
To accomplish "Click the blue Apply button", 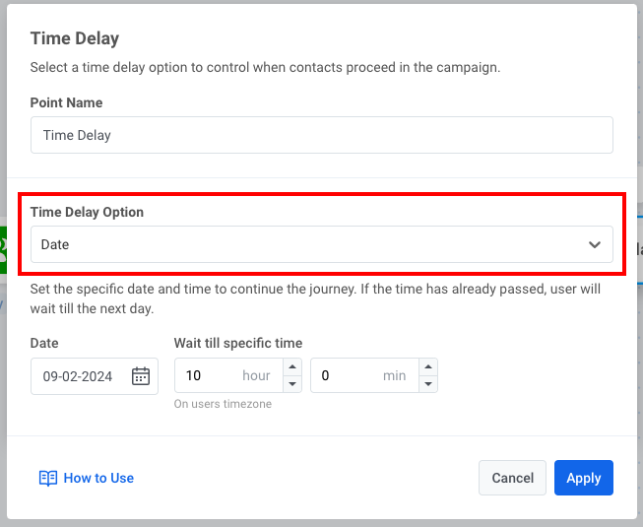I will coord(583,478).
